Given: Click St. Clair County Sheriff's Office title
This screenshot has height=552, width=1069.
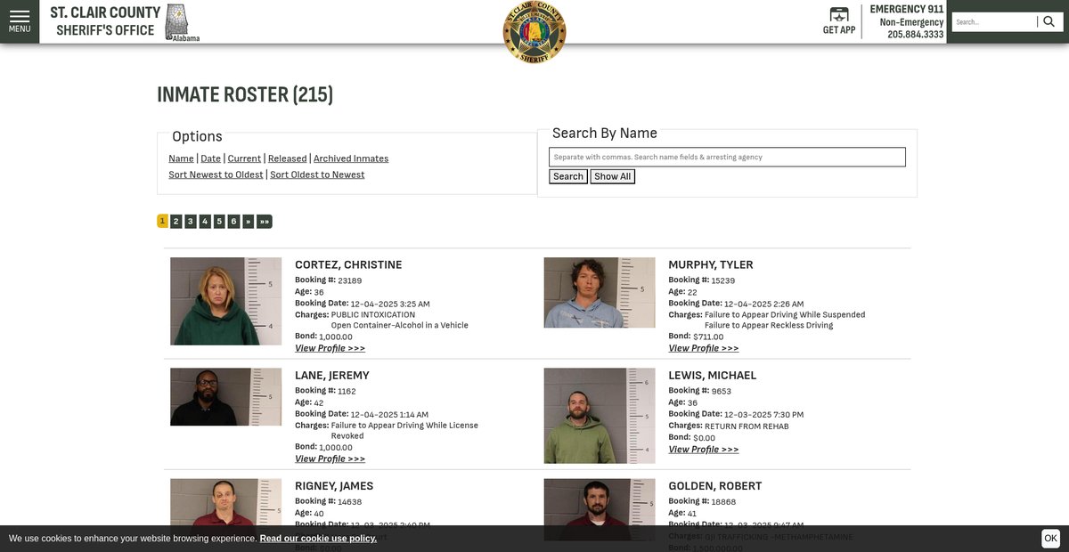Looking at the screenshot, I should click(x=105, y=21).
